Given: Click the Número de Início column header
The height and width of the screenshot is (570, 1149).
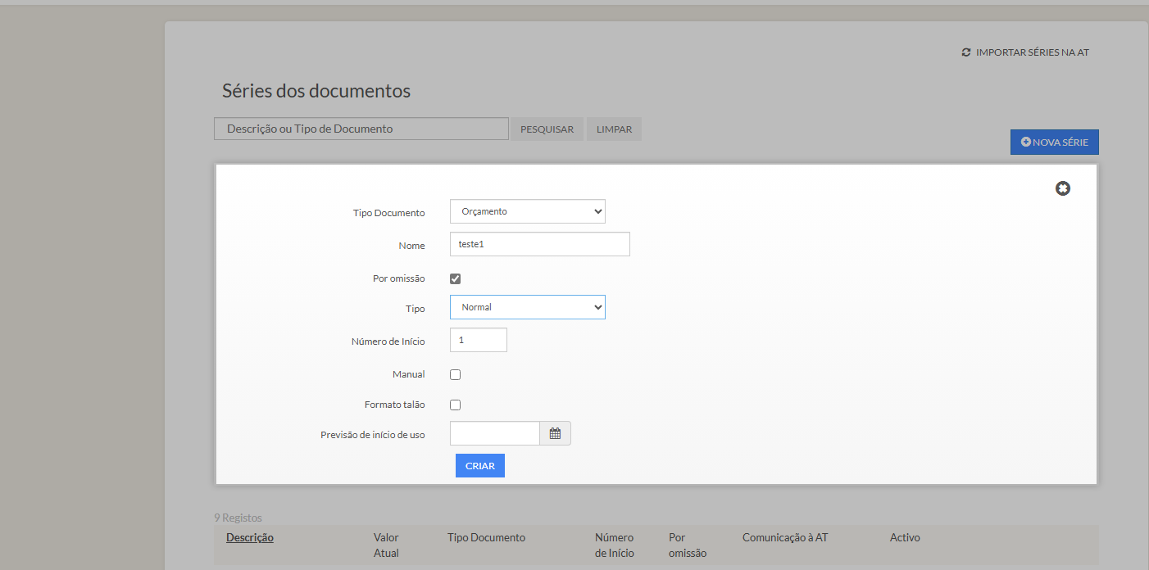Looking at the screenshot, I should [615, 545].
